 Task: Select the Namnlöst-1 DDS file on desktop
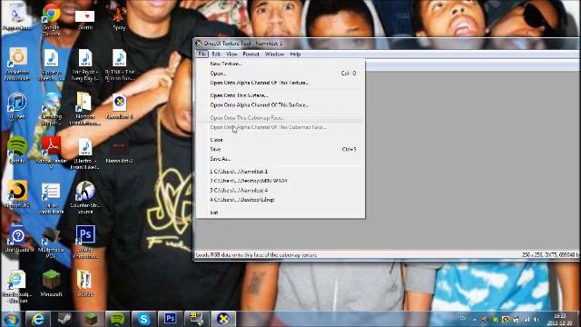[x=119, y=107]
